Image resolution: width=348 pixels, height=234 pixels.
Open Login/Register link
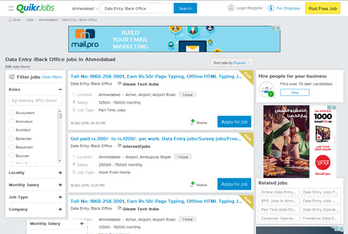249,8
